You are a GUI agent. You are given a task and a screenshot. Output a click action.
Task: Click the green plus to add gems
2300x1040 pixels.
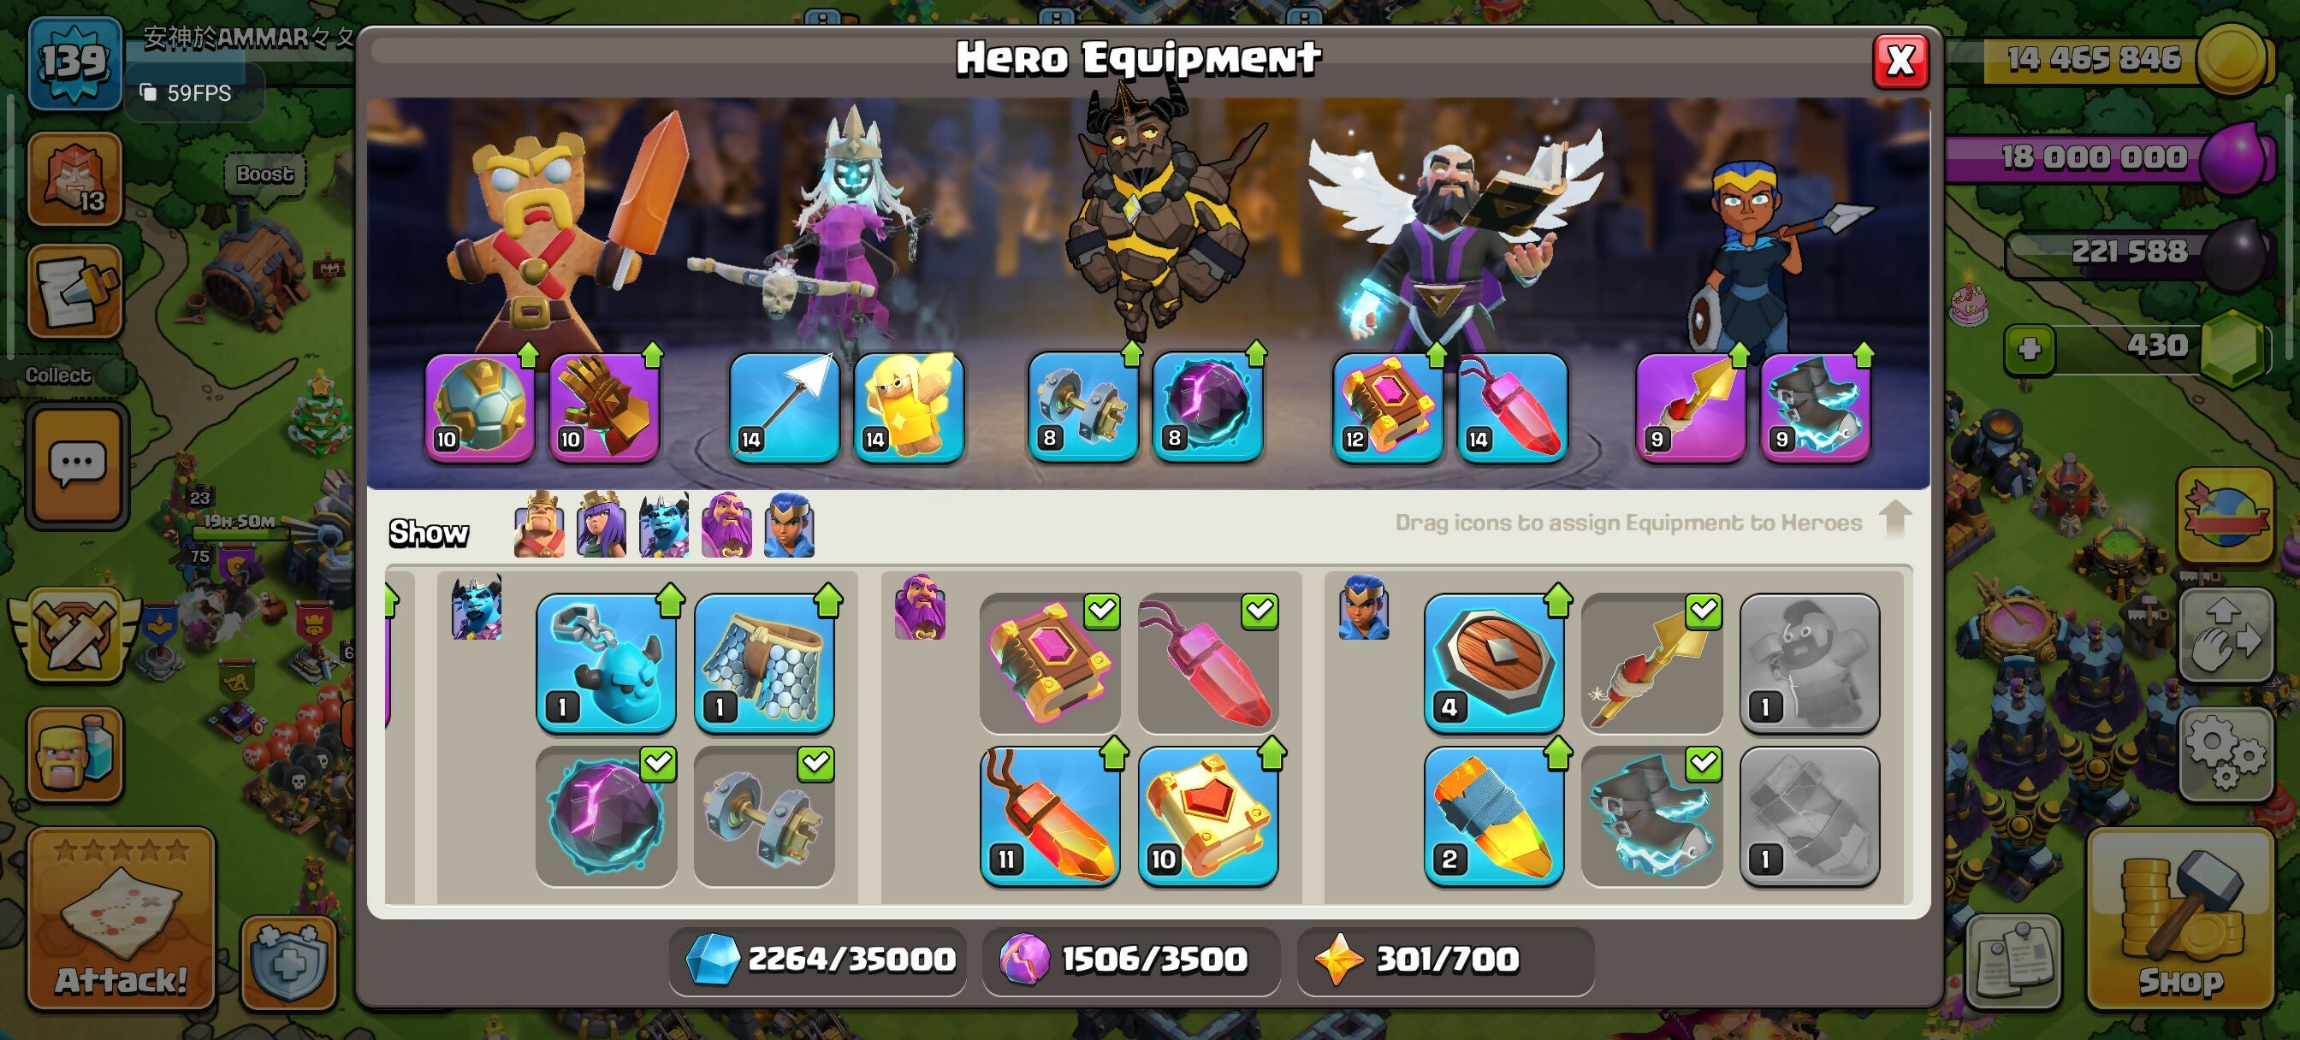(2030, 349)
